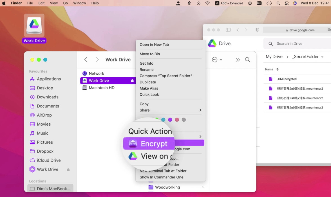Click the Safari back arrow
Image resolution: width=331 pixels, height=197 pixels.
[238, 30]
